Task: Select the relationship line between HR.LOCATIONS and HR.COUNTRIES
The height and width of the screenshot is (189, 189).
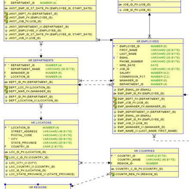Action: click(x=94, y=163)
